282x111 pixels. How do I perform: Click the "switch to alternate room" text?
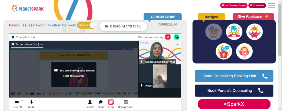point(56,26)
